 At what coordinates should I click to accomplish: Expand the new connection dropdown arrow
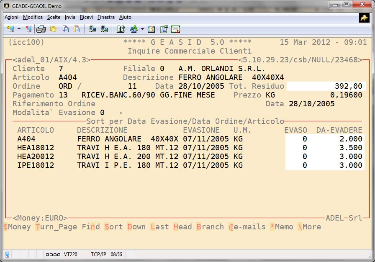coord(19,29)
